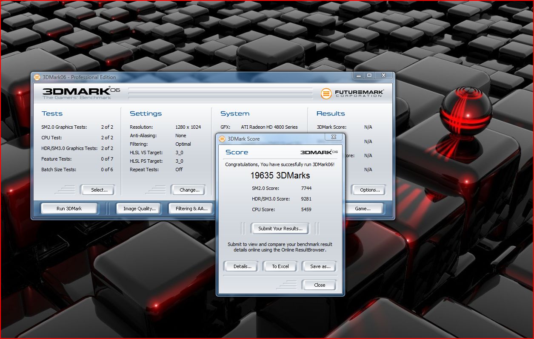Click the 3DMark Score N/A value
This screenshot has width=534, height=339.
click(x=368, y=127)
